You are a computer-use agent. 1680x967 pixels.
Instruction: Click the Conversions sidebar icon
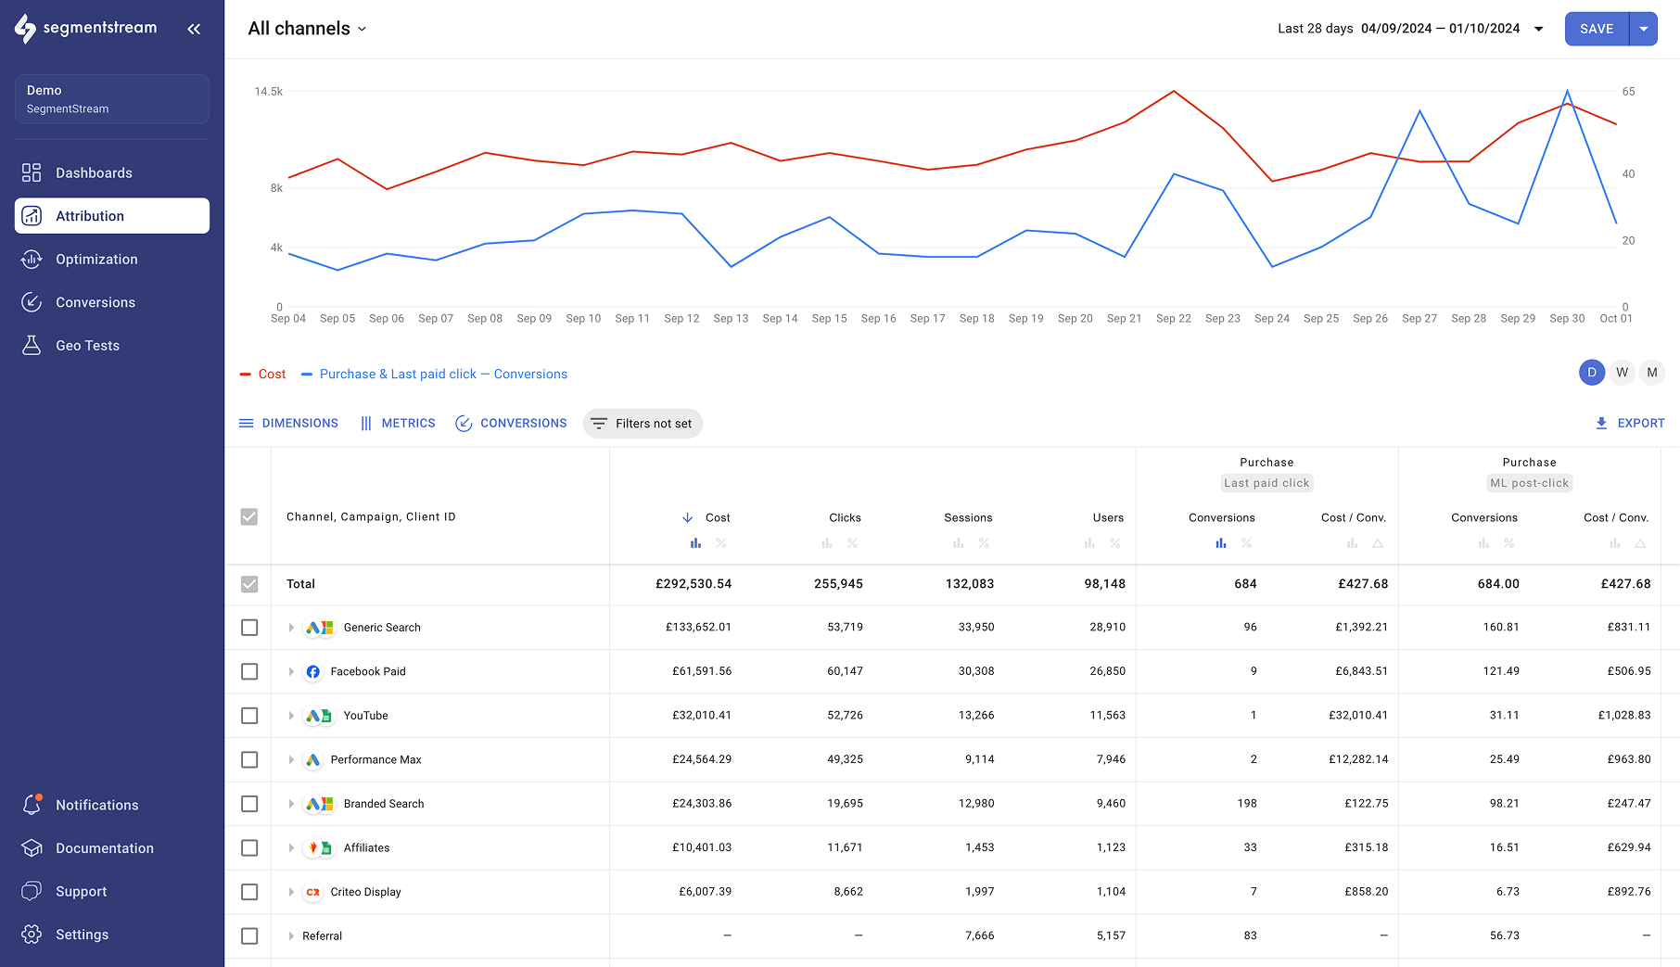(x=32, y=302)
